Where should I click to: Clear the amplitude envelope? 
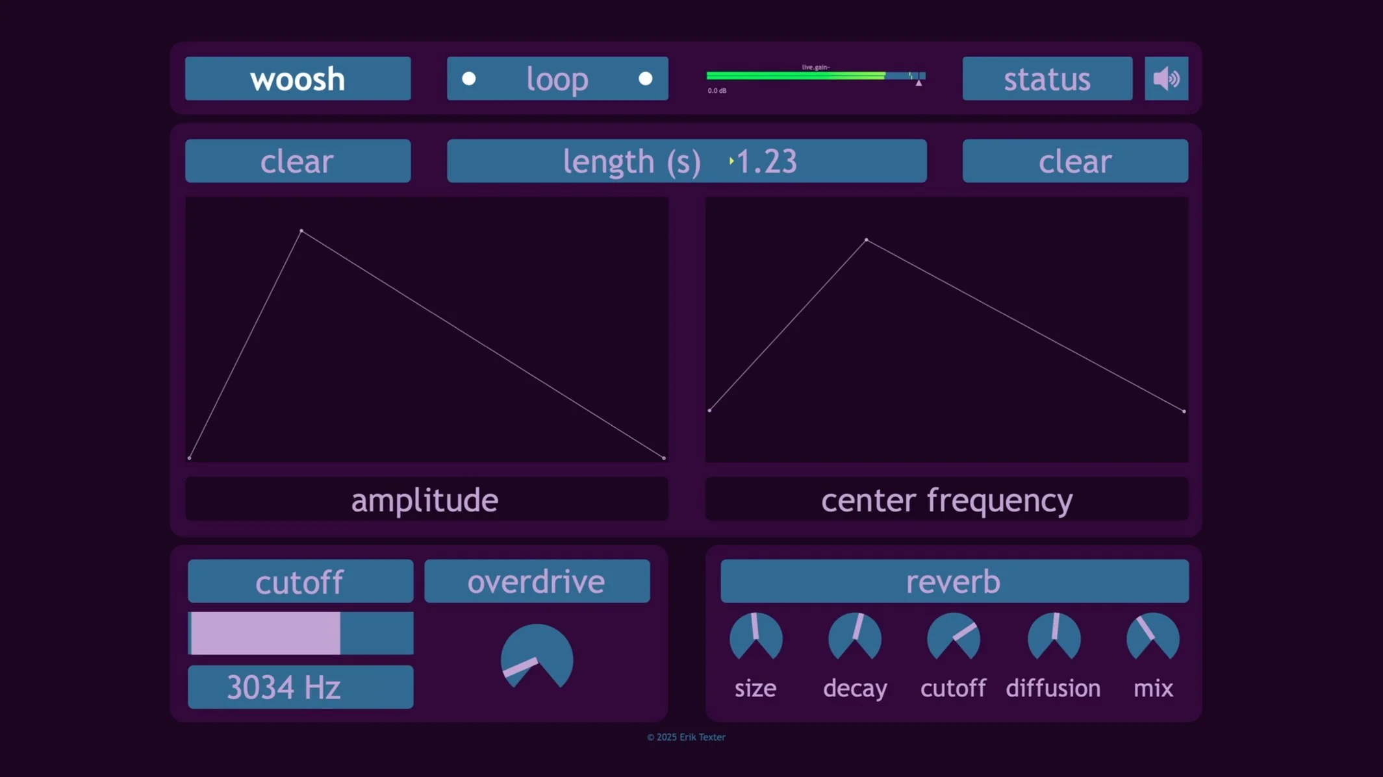(x=298, y=161)
